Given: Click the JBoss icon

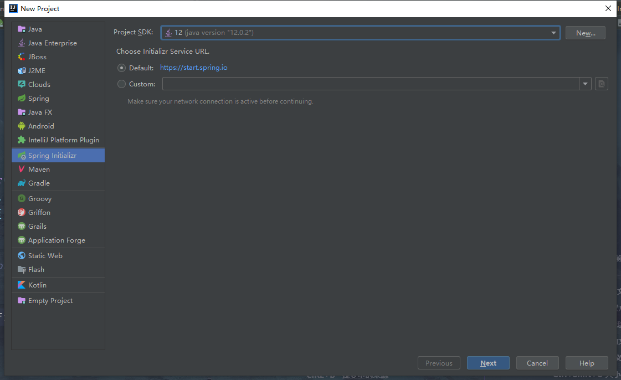Looking at the screenshot, I should pos(22,57).
